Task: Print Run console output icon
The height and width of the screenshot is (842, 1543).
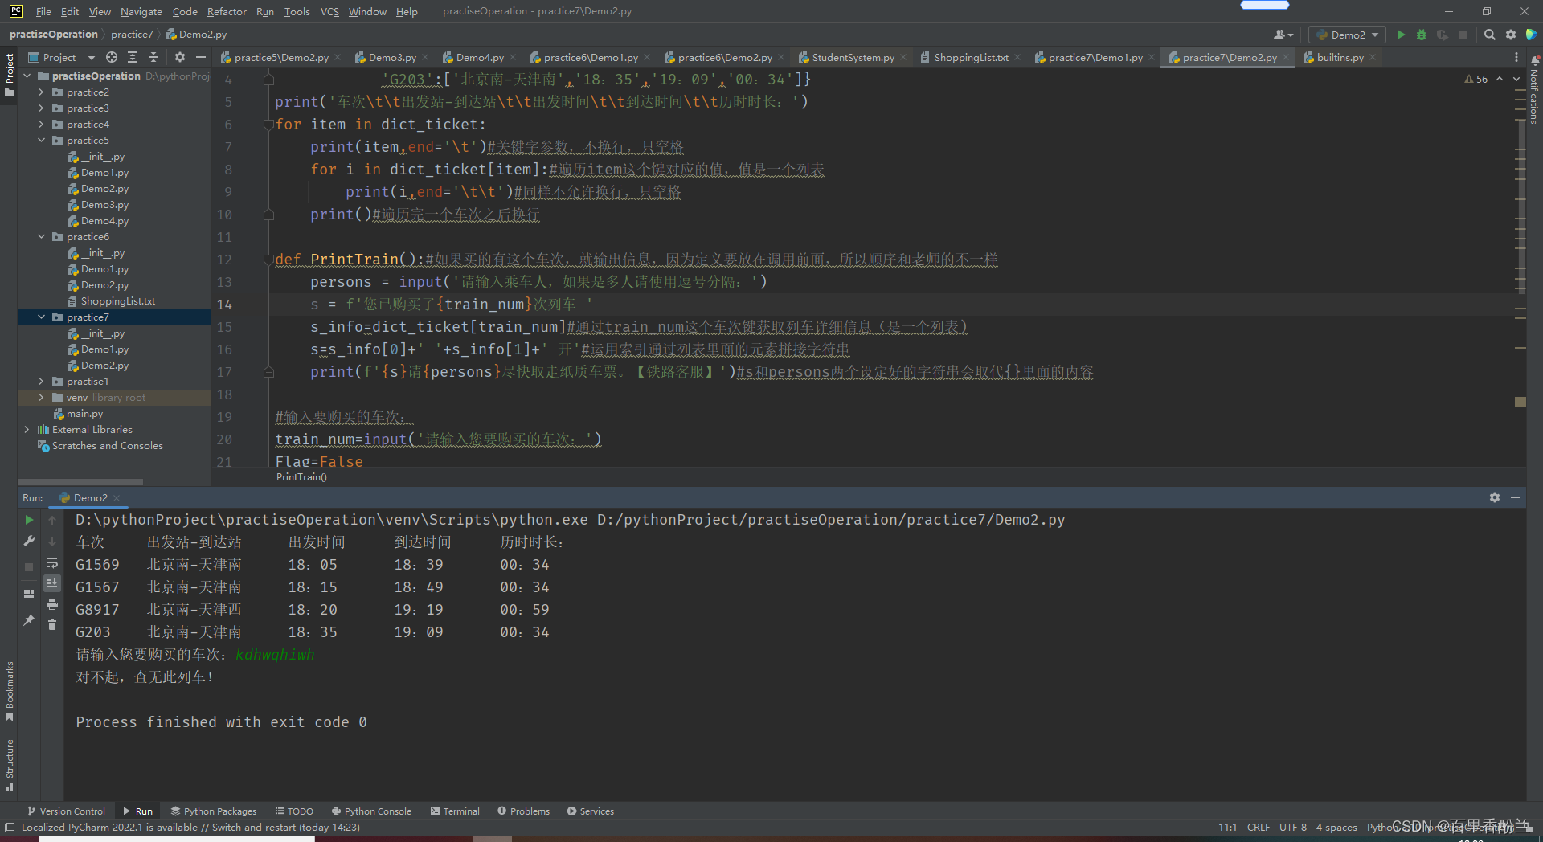Action: [x=52, y=604]
